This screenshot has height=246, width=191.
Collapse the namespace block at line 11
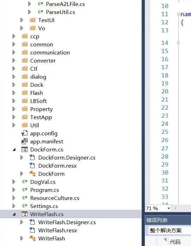tap(178, 14)
